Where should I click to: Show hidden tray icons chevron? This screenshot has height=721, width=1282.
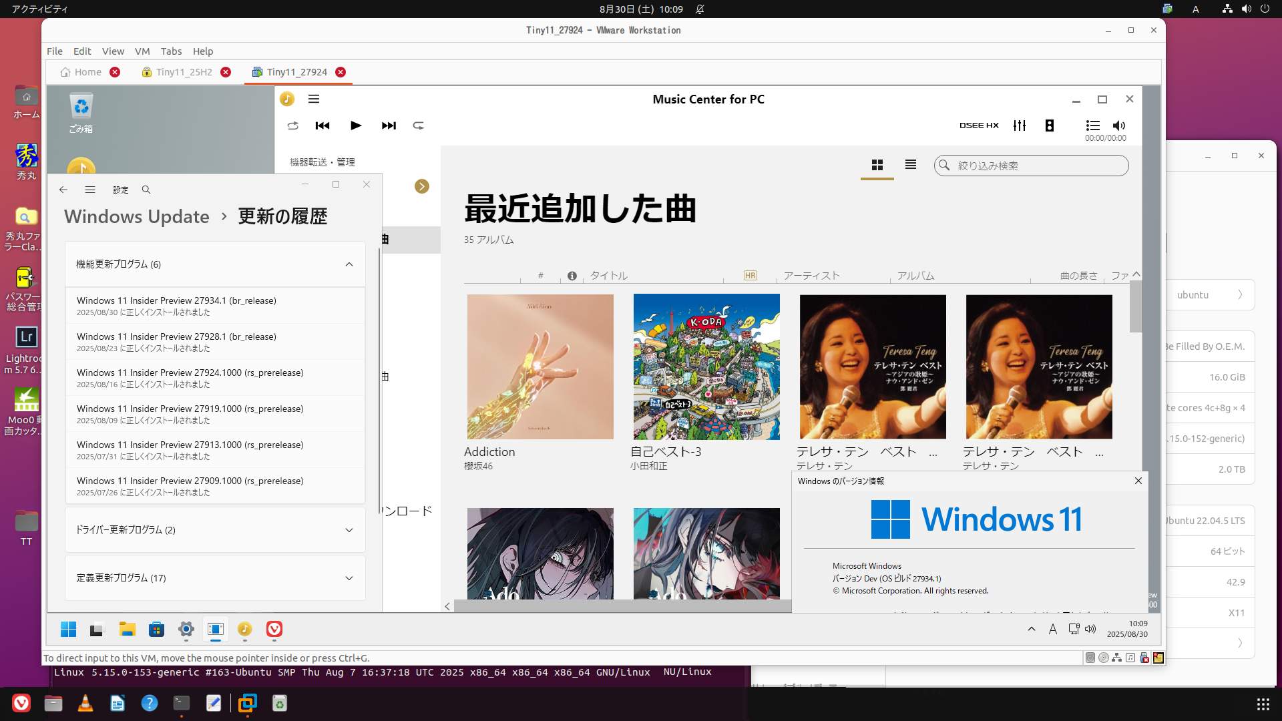[x=1032, y=629]
